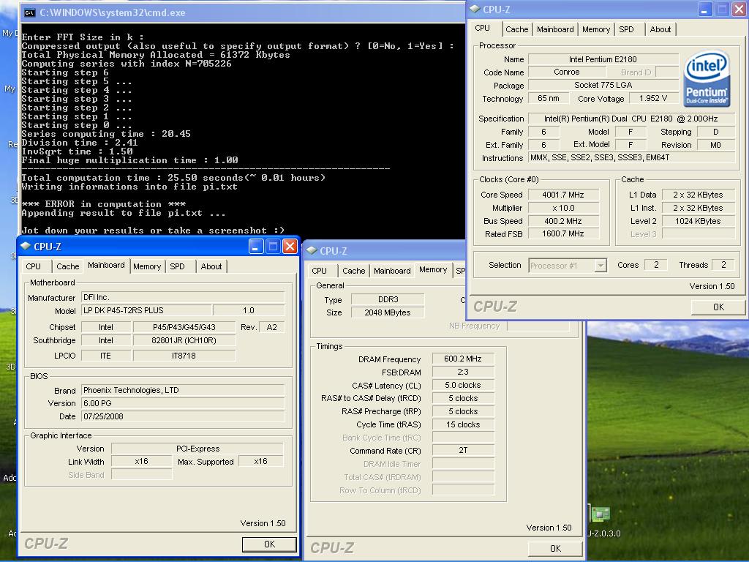
Task: Click the cmd.exe title bar icon
Action: click(29, 12)
